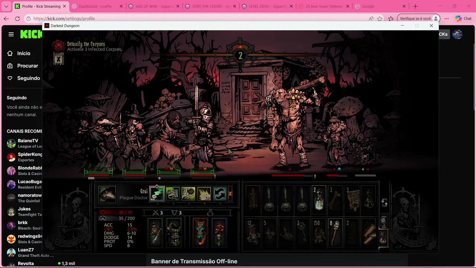Click the browser back arrow
This screenshot has width=476, height=268.
click(x=6, y=19)
